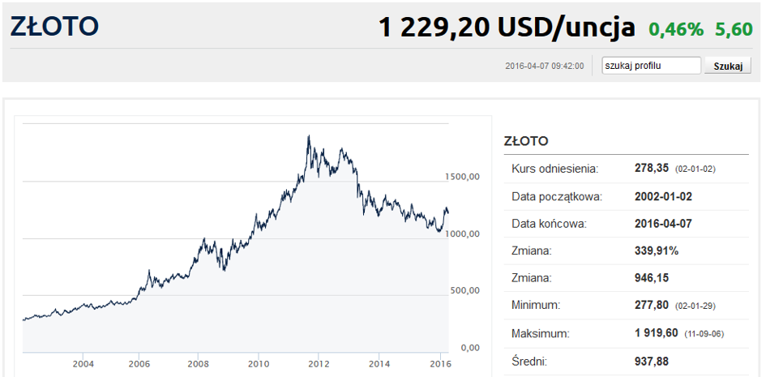The width and height of the screenshot is (766, 377).
Task: Click the chart peak near 2011
Action: pyautogui.click(x=308, y=136)
